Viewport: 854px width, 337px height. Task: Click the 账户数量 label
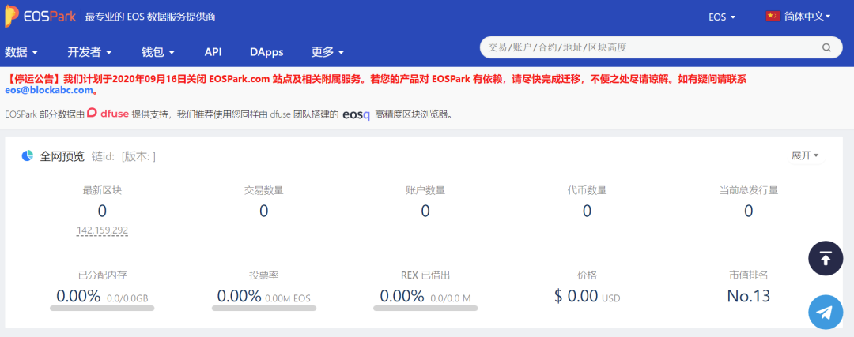tap(425, 191)
